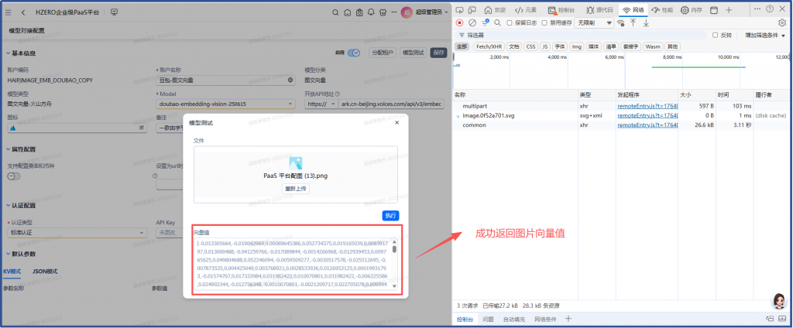Click the 执行 execute button

tap(390, 214)
